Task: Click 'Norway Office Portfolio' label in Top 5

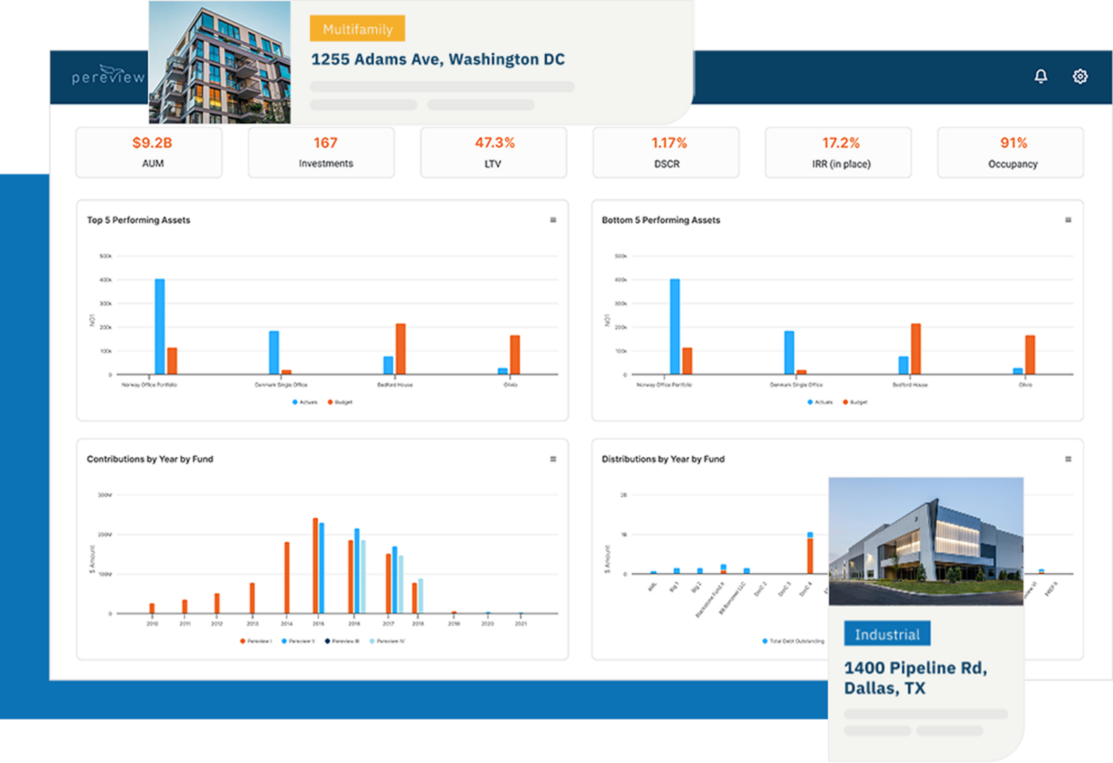Action: tap(149, 385)
